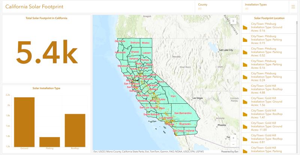This screenshot has width=300, height=155.
Task: Select Gold Hill Rooftop 1.47 acres item
Action: coord(268,114)
